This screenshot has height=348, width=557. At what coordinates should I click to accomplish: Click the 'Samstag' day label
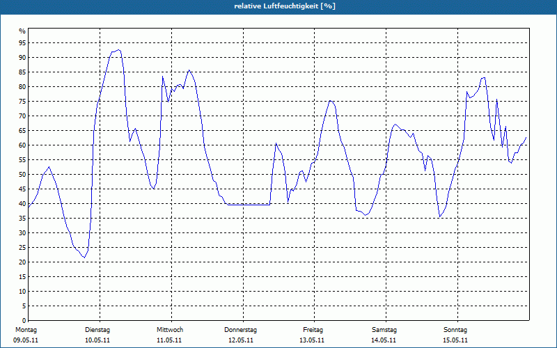click(x=384, y=330)
